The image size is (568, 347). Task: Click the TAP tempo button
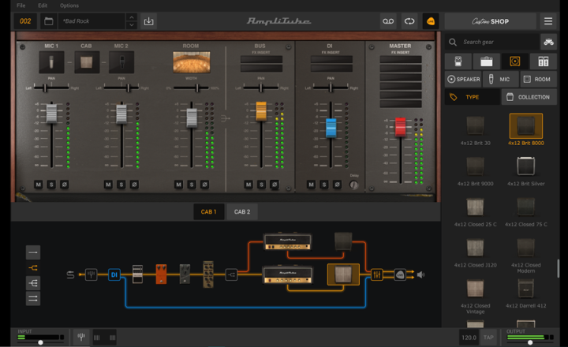[488, 338]
